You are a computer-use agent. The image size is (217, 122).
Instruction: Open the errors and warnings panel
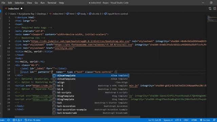(17, 120)
